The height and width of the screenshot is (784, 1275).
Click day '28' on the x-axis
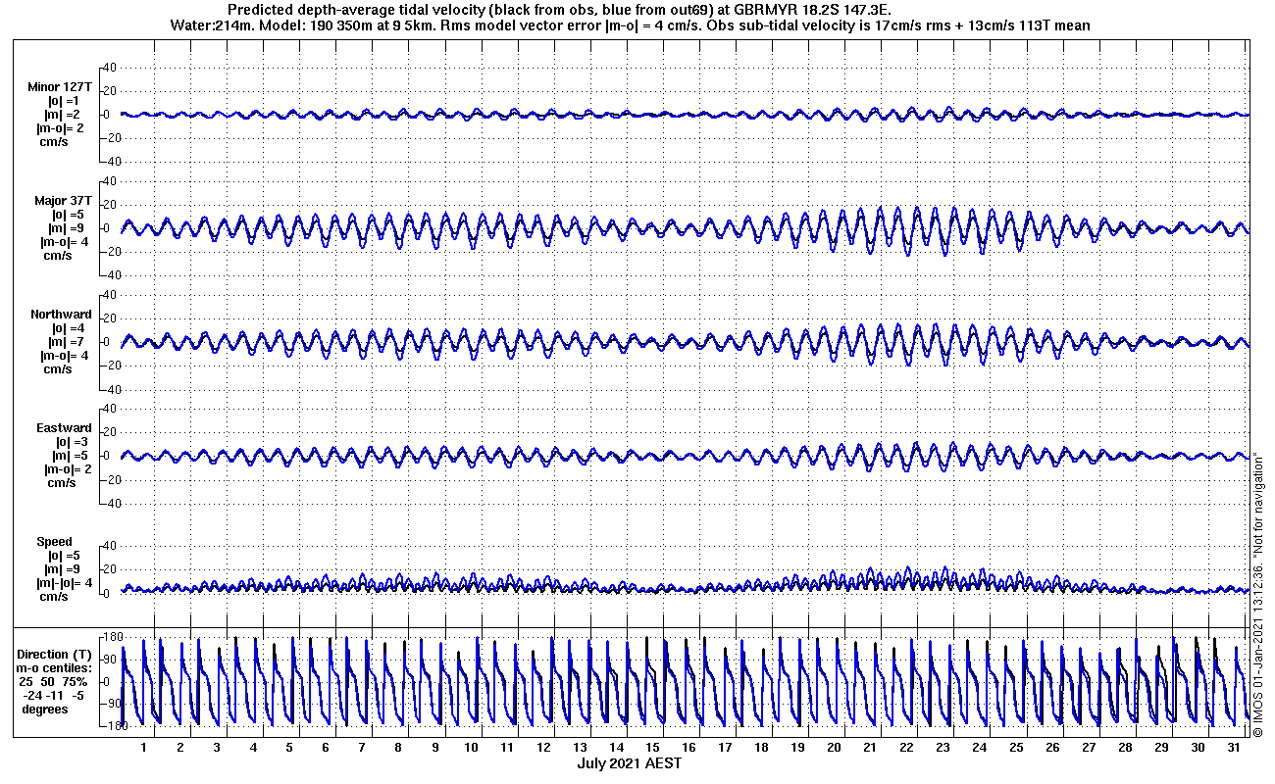(x=1124, y=748)
